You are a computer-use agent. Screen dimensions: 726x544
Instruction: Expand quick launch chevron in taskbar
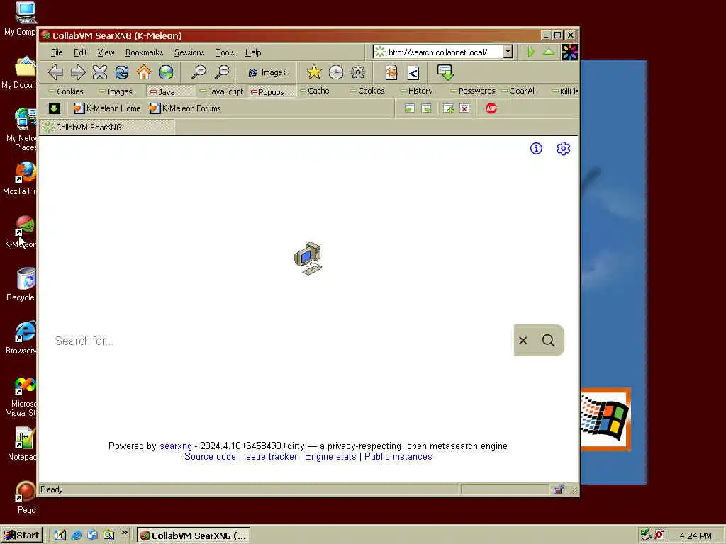tap(125, 533)
